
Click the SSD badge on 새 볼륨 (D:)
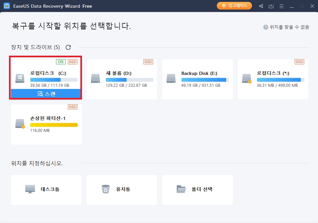click(x=148, y=62)
